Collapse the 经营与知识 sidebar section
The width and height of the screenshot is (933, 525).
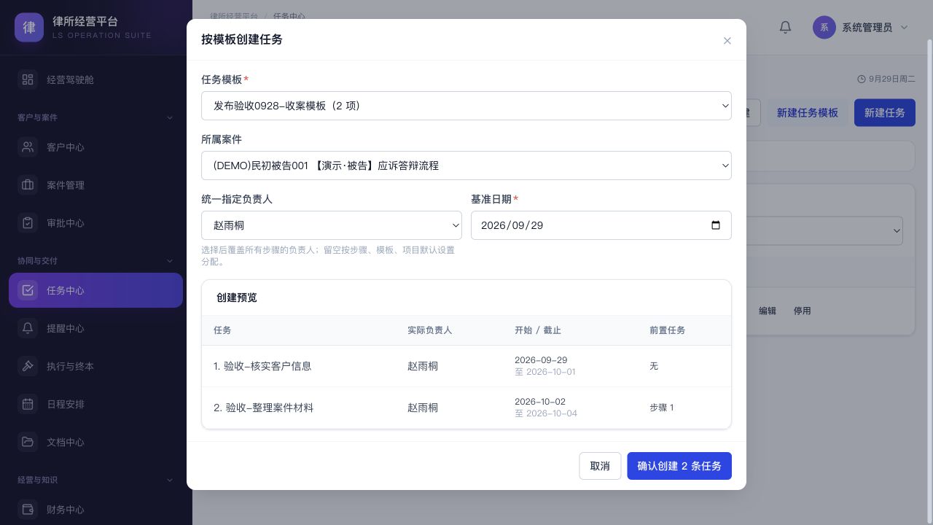coord(170,480)
